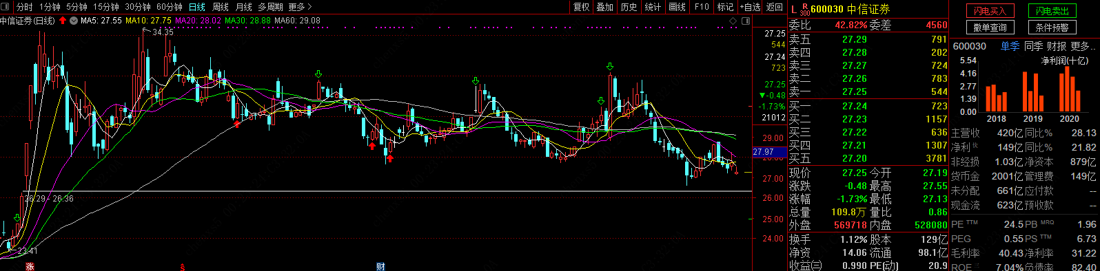Toggle the side panel icon next to the diamond

[x=746, y=21]
